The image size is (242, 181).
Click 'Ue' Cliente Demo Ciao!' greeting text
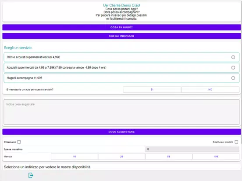121,5
